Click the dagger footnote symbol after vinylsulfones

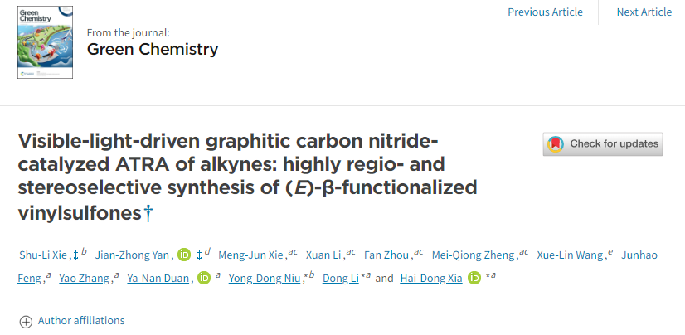coord(148,213)
